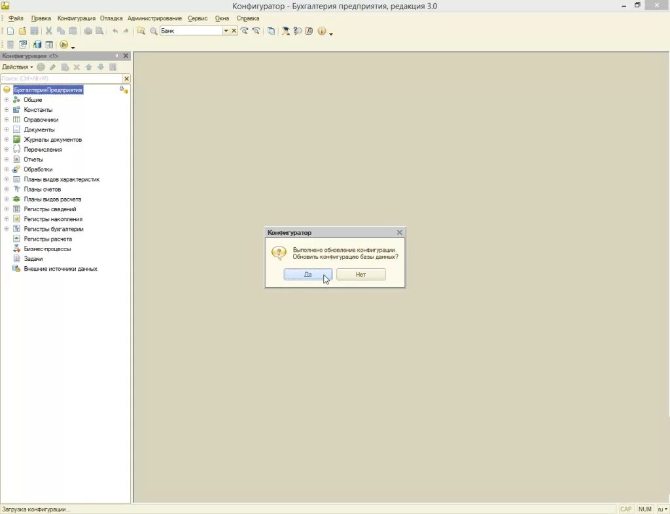
Task: Click the Paste clipboard icon
Action: coord(73,31)
